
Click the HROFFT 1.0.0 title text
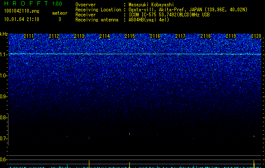33,3
